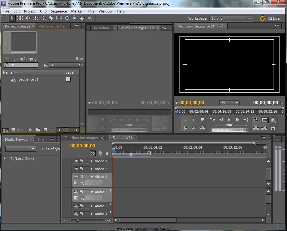Open the Workspace dropdown
The image size is (287, 231).
(x=230, y=18)
